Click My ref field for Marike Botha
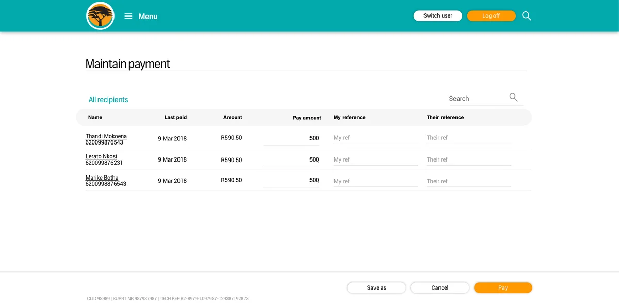The width and height of the screenshot is (619, 304). [376, 181]
